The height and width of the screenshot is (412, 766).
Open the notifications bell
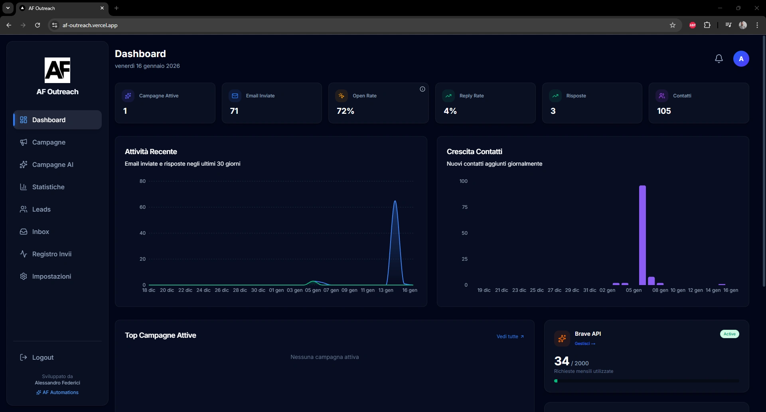pyautogui.click(x=719, y=59)
